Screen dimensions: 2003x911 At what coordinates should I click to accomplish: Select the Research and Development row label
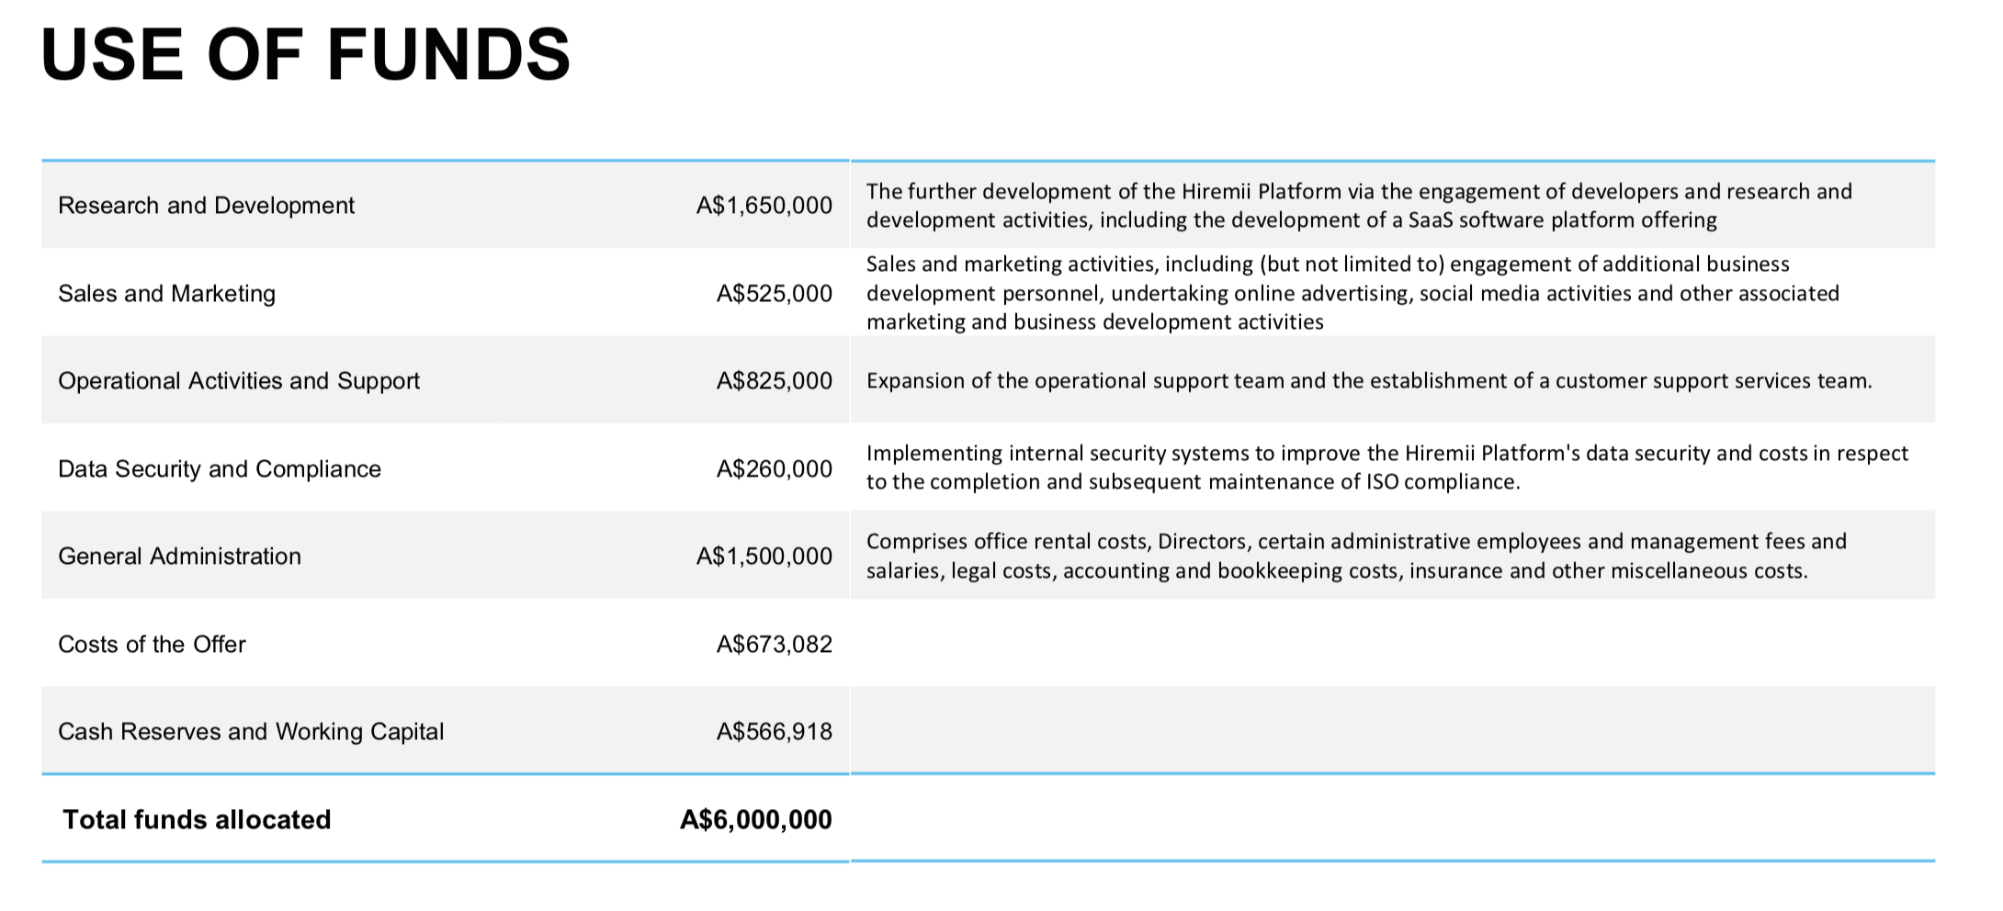[x=206, y=205]
